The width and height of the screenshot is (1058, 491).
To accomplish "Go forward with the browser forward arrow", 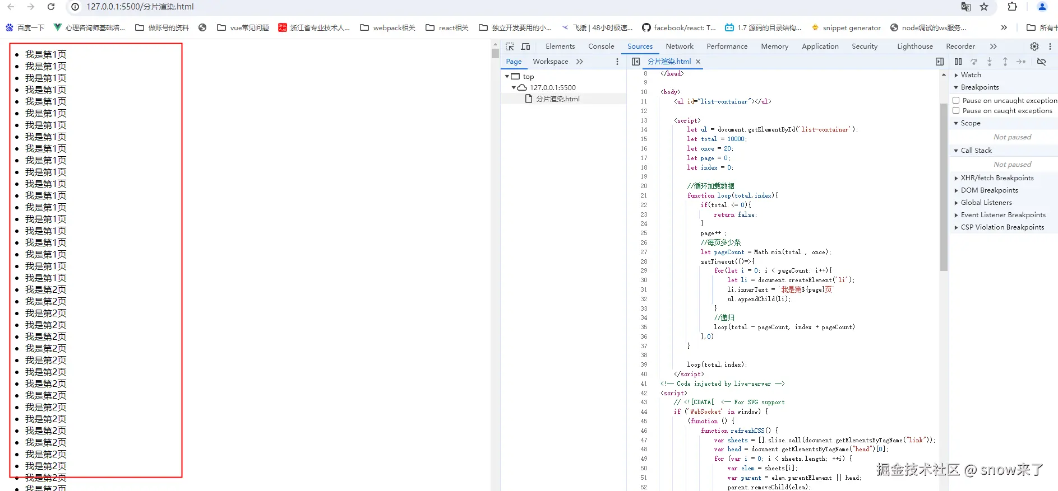I will click(x=31, y=7).
